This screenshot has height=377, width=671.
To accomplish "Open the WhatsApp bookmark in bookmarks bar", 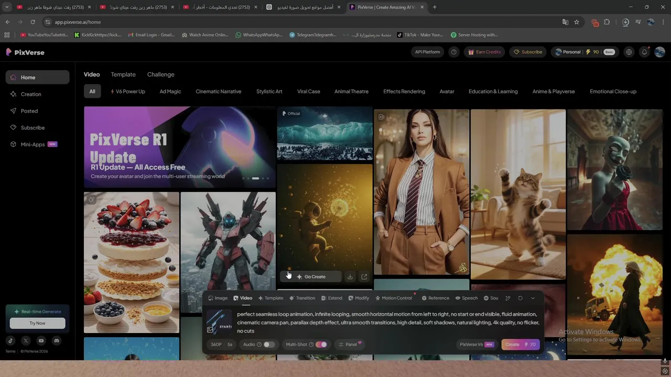I will pyautogui.click(x=259, y=35).
